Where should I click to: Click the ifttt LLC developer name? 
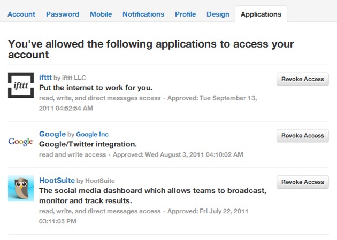coord(74,78)
